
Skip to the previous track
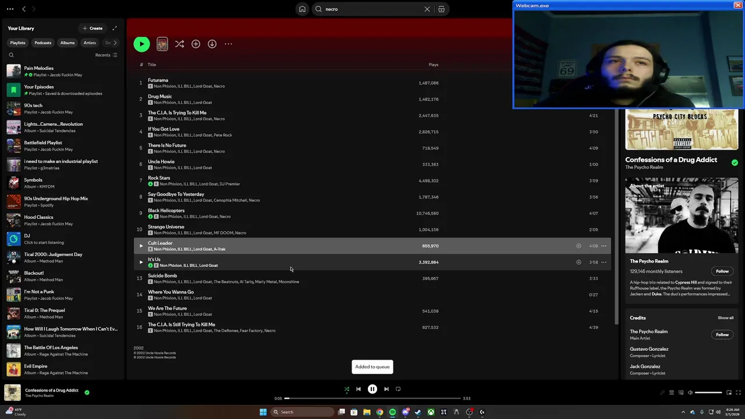click(359, 389)
